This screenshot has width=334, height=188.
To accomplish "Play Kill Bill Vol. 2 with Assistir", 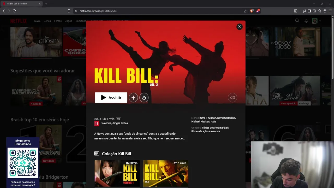I will coord(111,98).
